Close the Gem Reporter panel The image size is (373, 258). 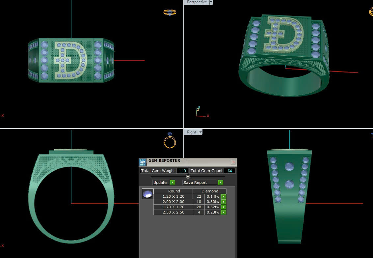(x=233, y=162)
